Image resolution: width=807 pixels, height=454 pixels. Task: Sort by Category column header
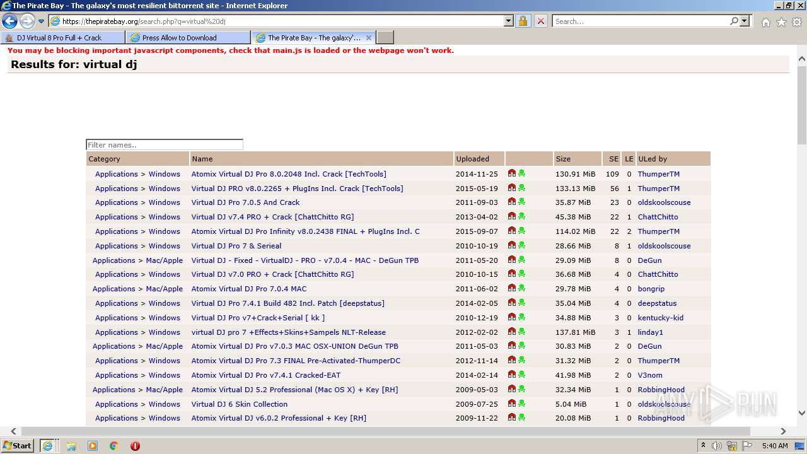tap(104, 159)
